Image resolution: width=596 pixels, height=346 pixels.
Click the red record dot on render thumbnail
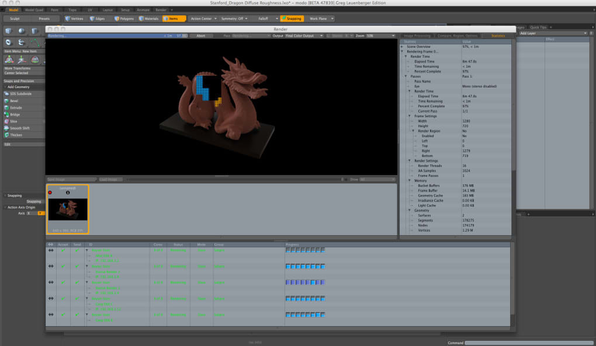pos(50,193)
